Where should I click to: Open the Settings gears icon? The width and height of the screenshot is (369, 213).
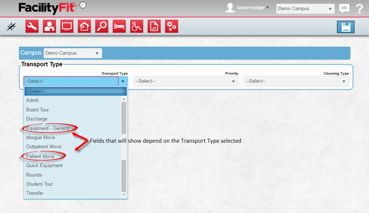pos(171,26)
